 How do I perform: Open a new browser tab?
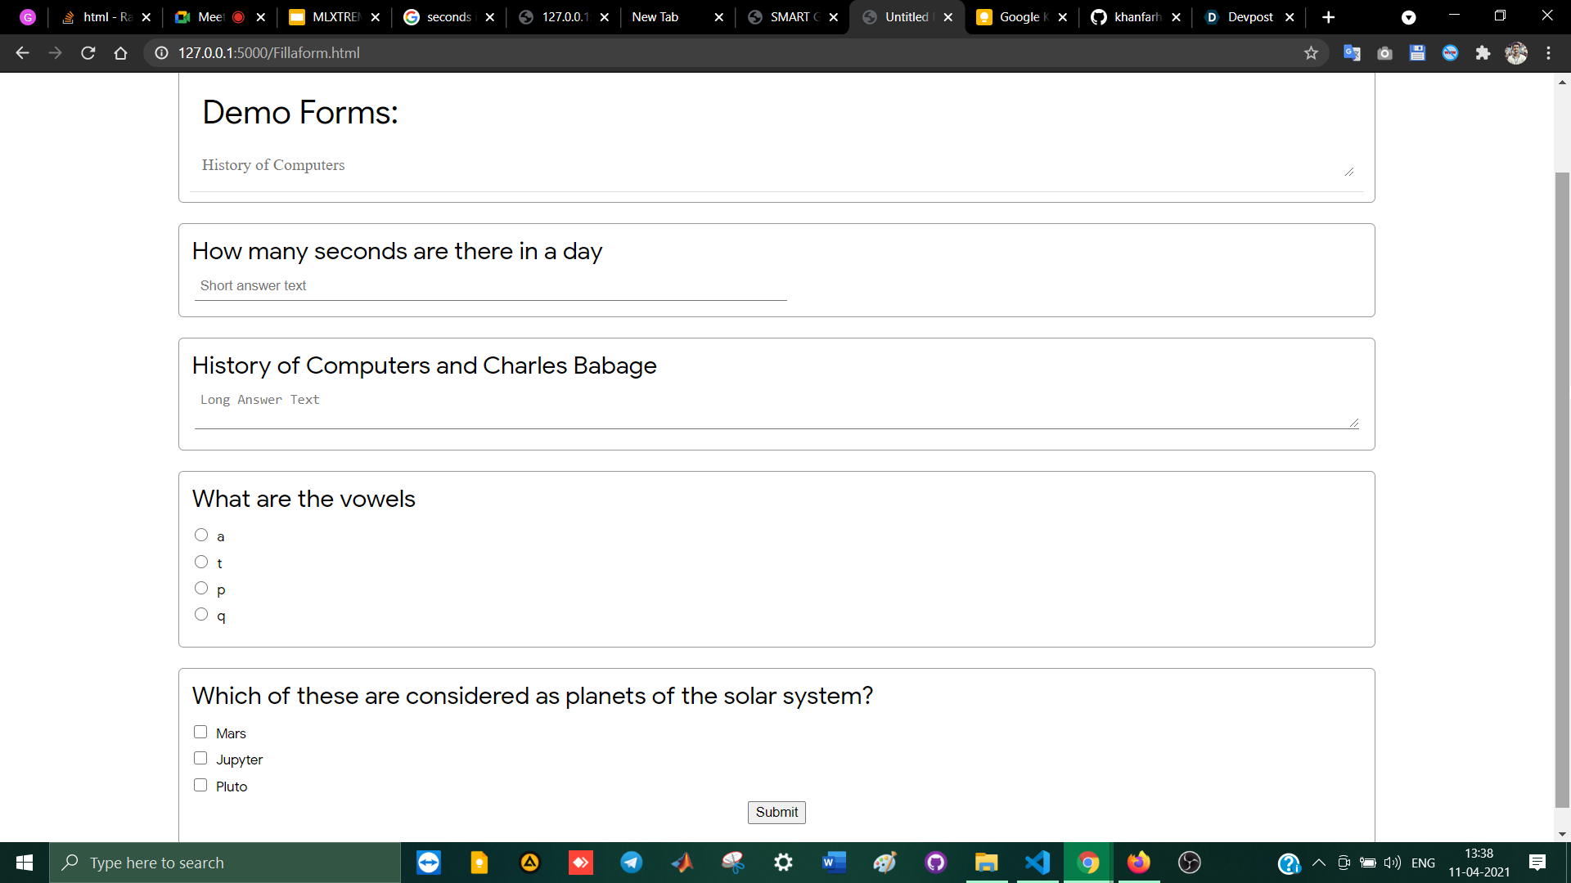[x=1328, y=17]
